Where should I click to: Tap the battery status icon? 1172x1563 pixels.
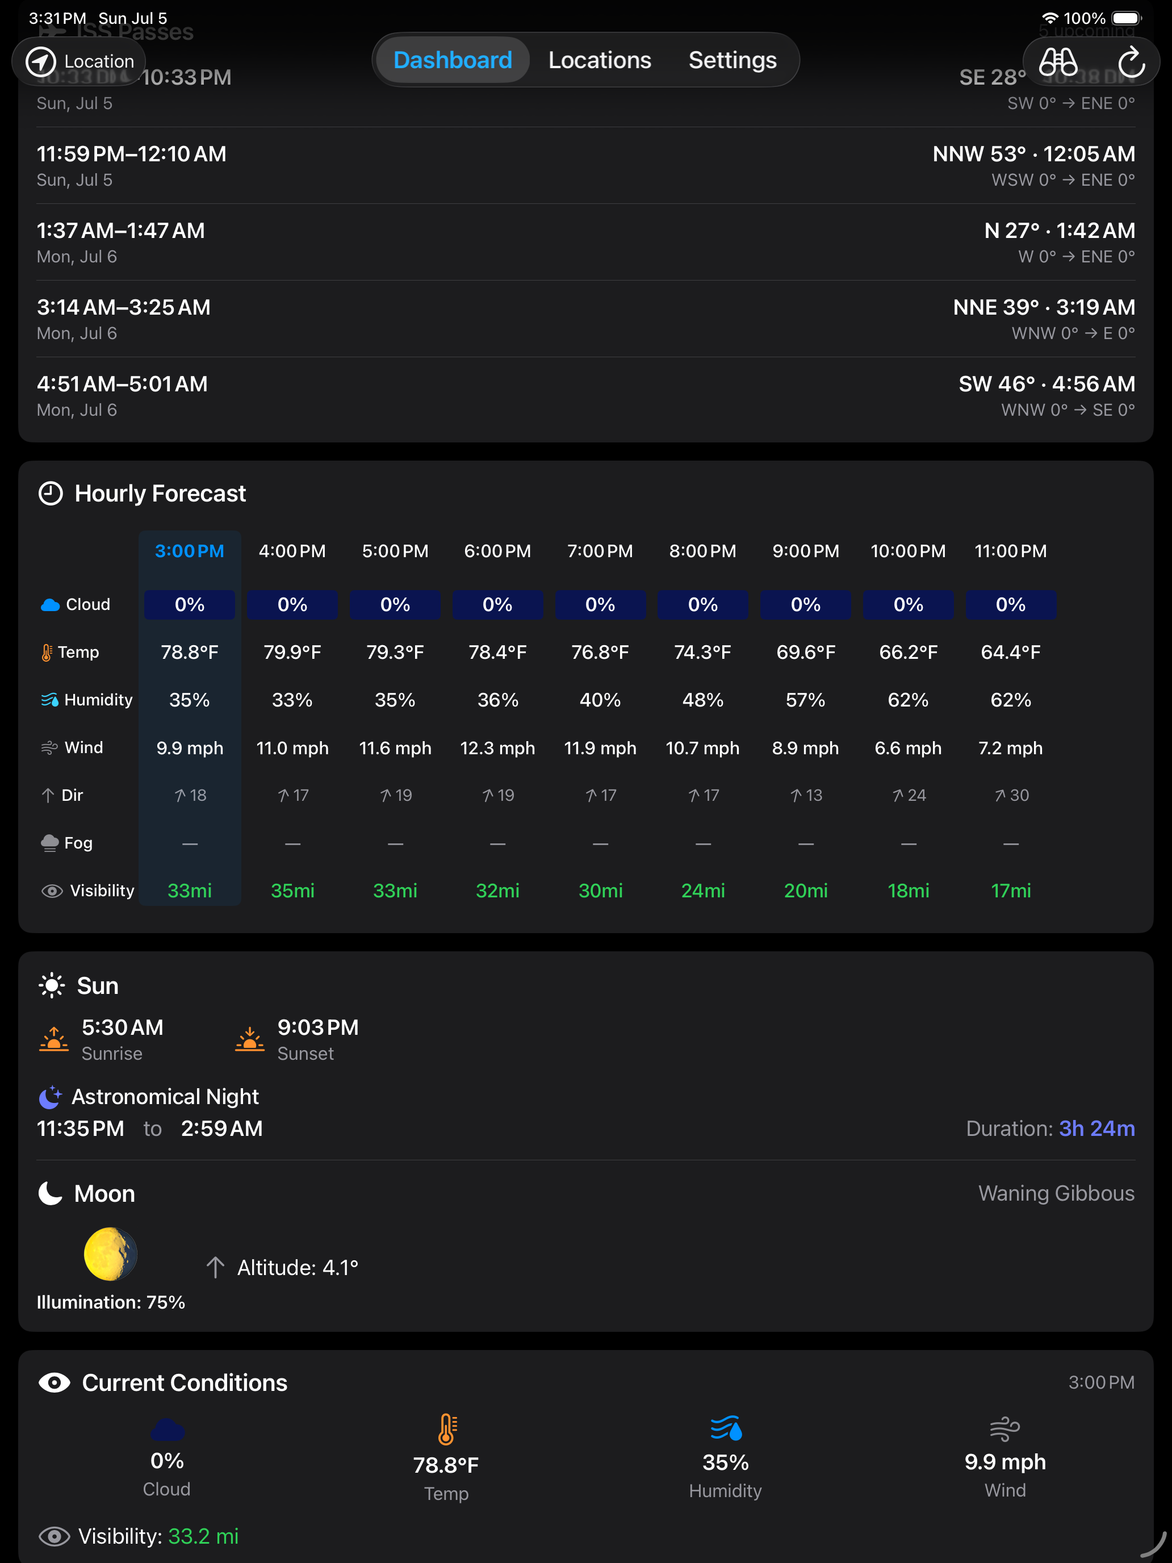1126,18
